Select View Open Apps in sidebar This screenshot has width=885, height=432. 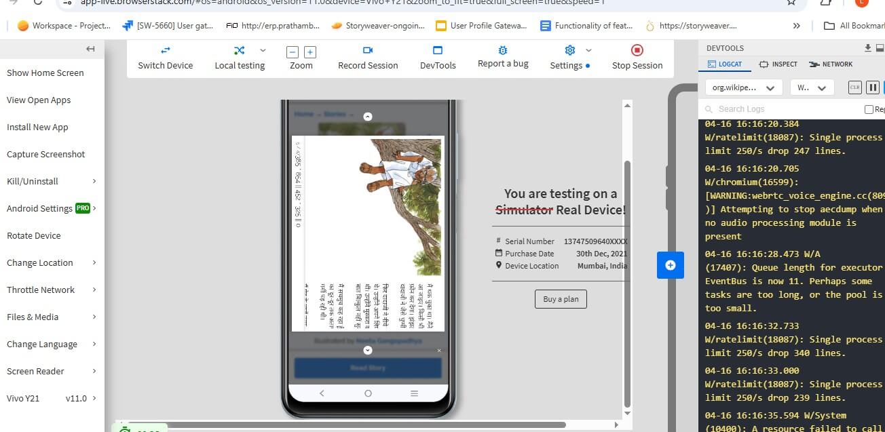tap(39, 100)
